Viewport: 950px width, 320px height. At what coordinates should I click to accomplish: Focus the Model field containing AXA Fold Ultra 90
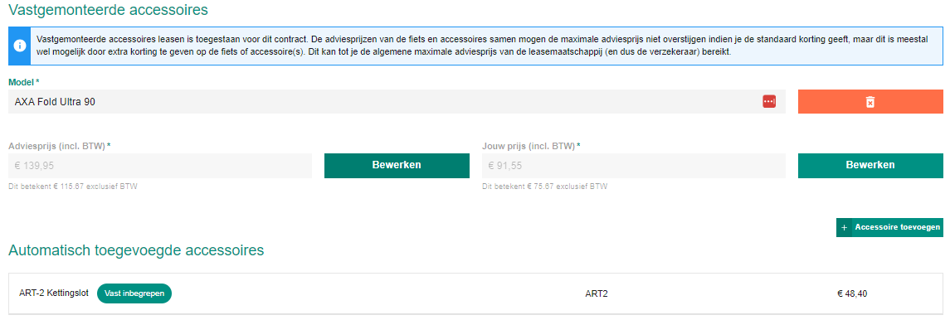(x=397, y=102)
